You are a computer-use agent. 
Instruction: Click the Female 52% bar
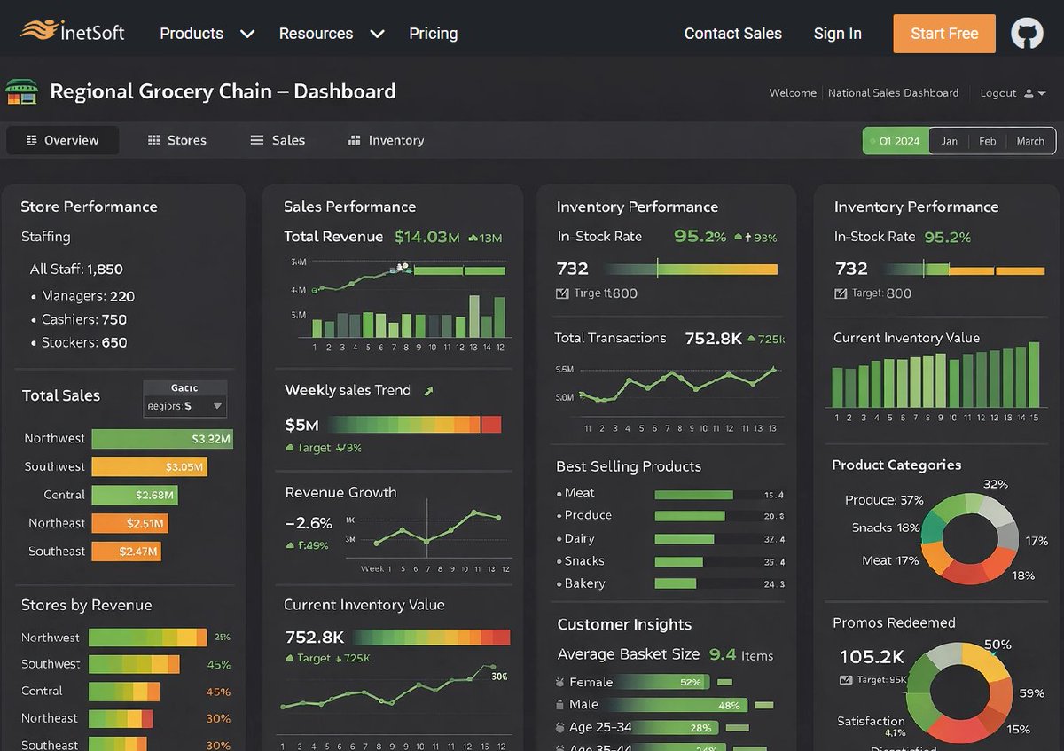(x=664, y=682)
